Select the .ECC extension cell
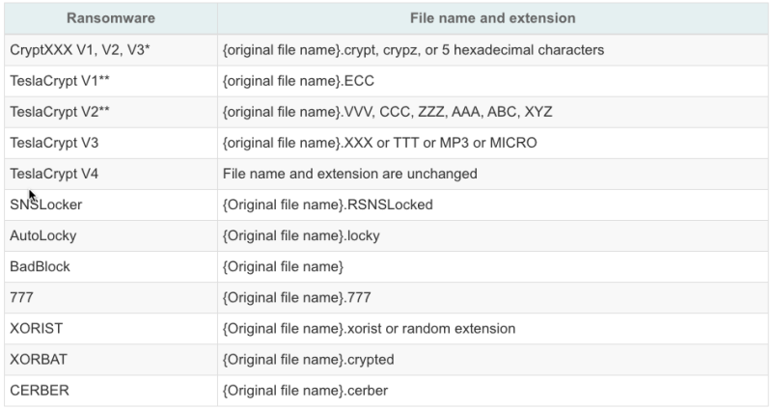Image resolution: width=772 pixels, height=409 pixels. [298, 81]
